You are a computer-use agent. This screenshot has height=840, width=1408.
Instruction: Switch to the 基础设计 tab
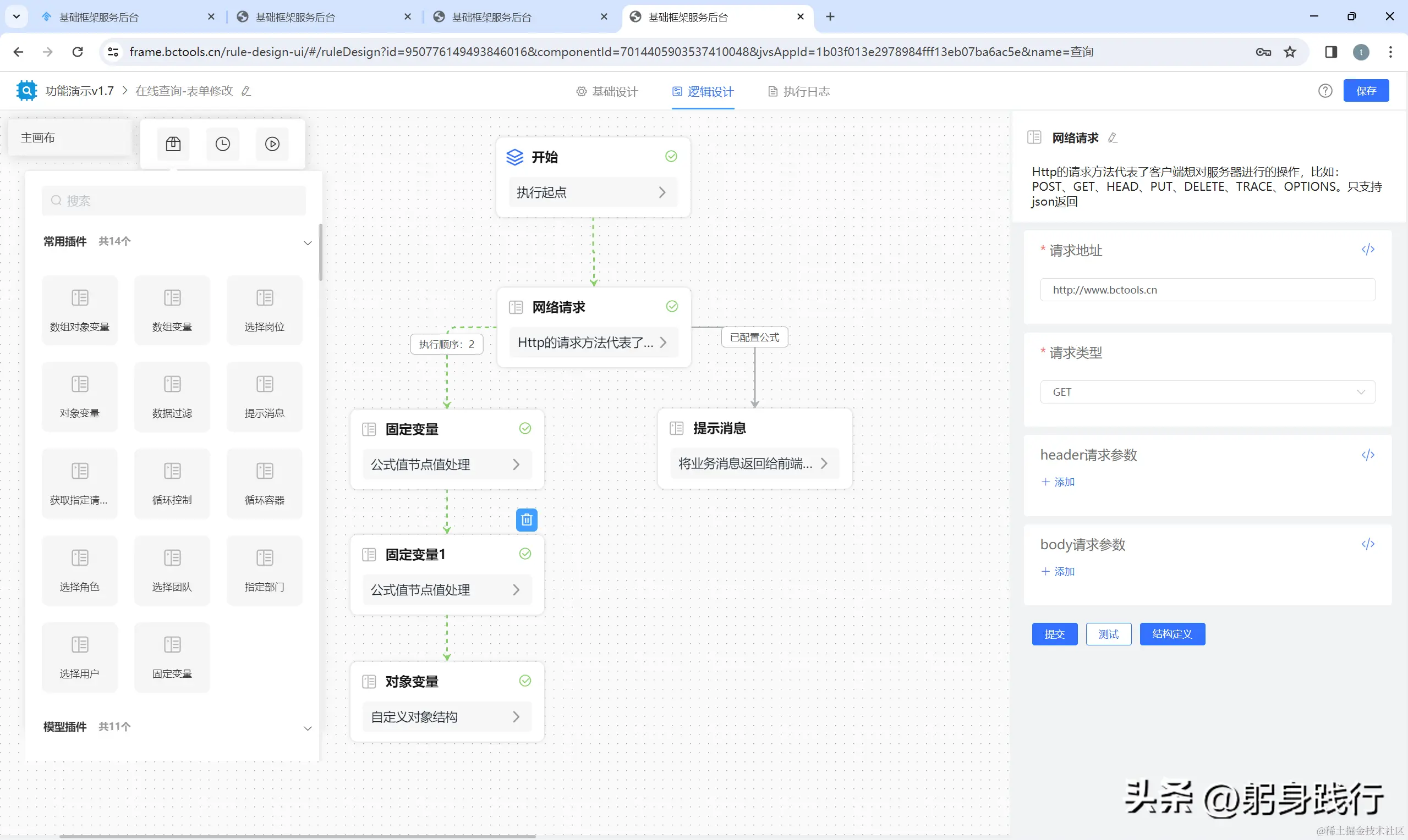point(607,92)
